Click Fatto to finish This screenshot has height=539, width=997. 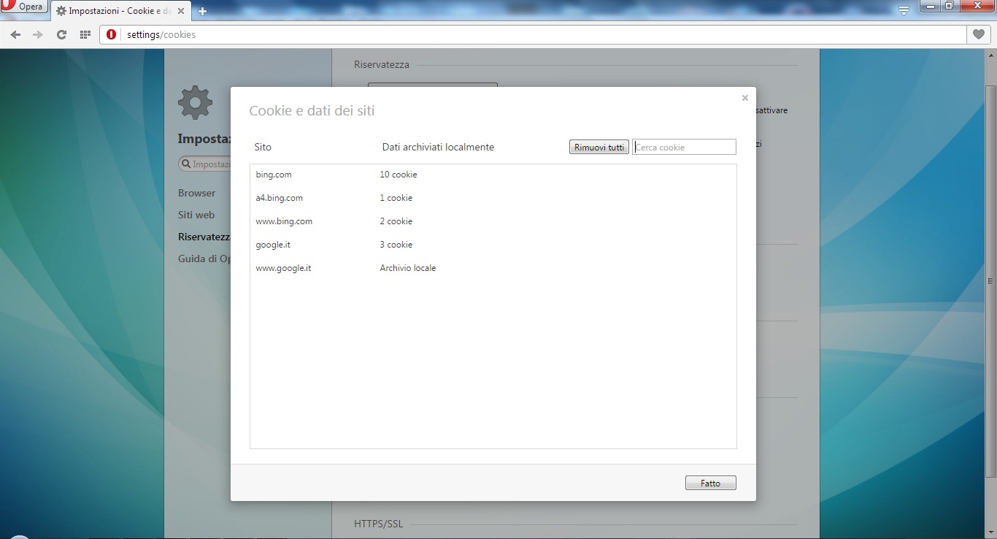click(x=710, y=482)
